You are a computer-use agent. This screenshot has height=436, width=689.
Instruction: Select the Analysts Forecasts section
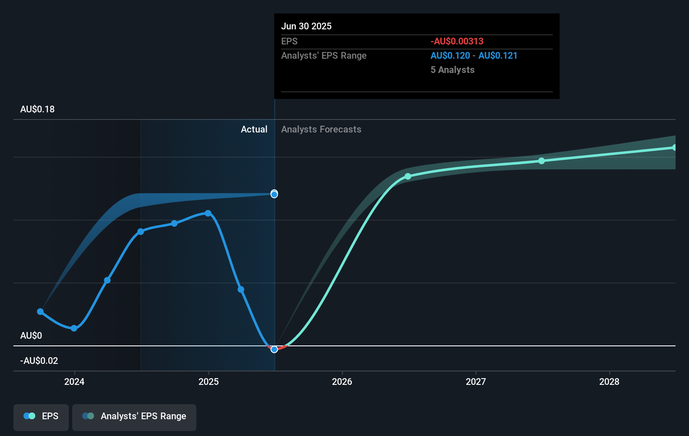[x=321, y=129]
